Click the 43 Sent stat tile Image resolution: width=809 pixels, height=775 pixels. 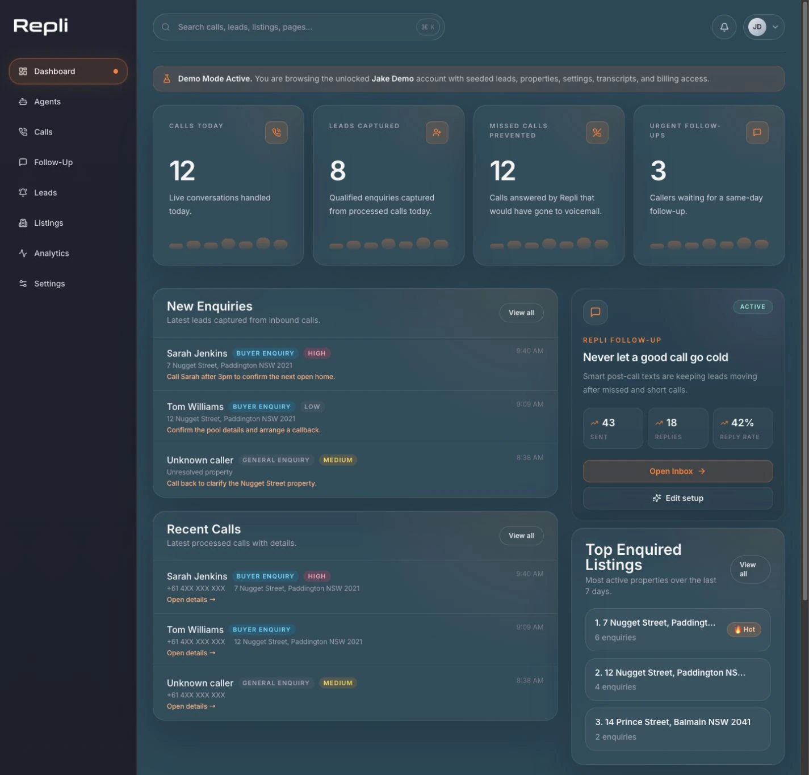click(x=613, y=428)
